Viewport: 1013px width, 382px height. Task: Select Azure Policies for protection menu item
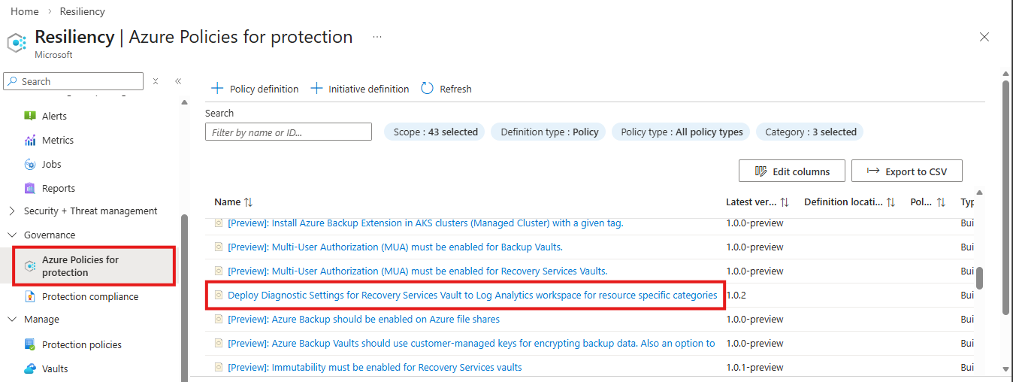pyautogui.click(x=80, y=266)
